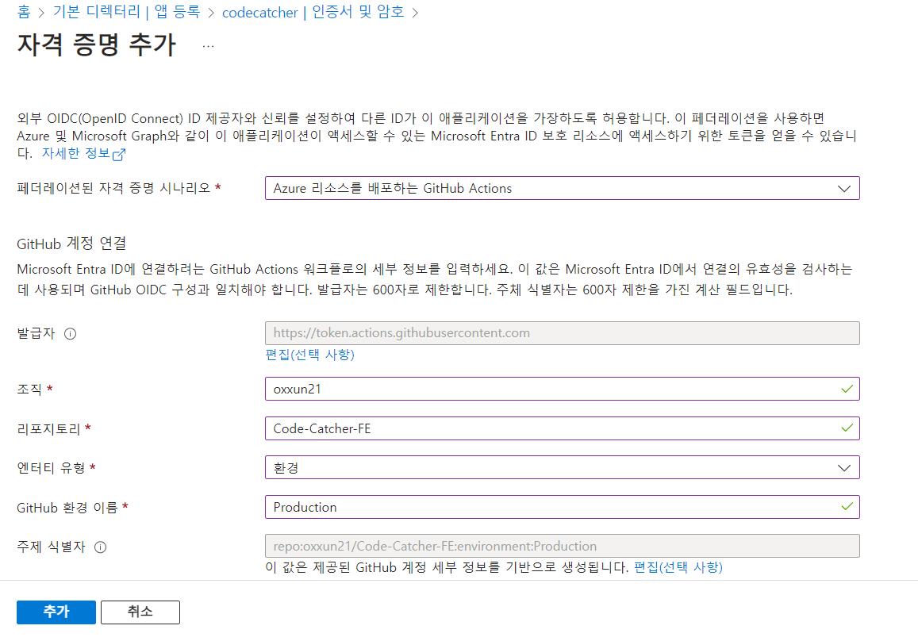Viewport: 918px width, 641px height.
Task: Show the info tooltip icon beside 주제 식별자
Action: point(101,547)
